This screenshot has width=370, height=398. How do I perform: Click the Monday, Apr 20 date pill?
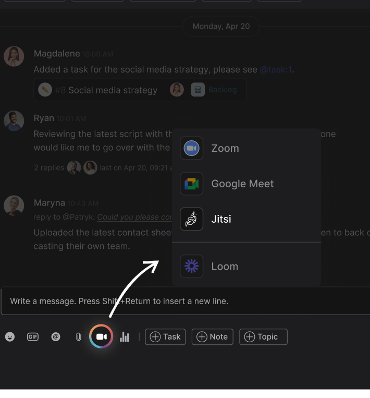221,26
